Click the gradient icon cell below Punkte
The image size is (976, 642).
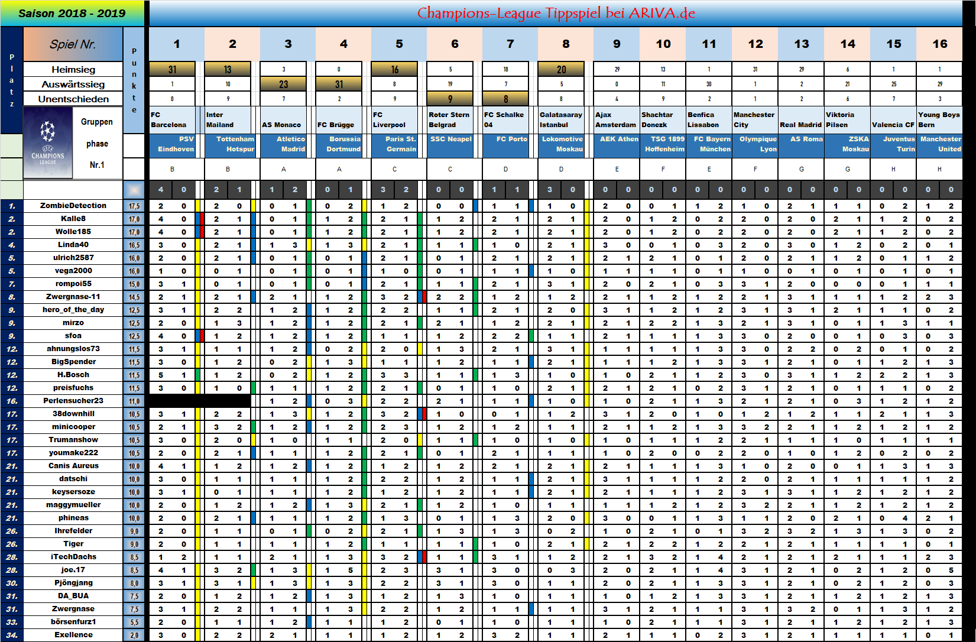[134, 190]
